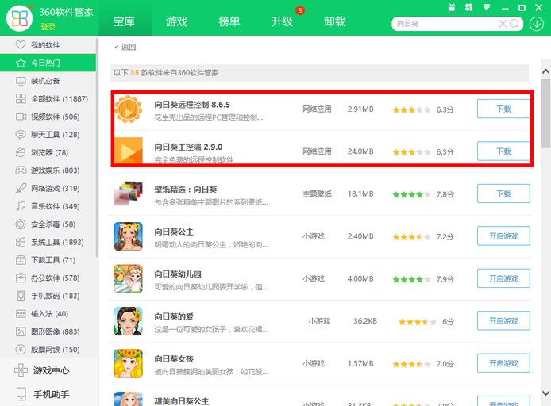
Task: Start game 向日葵公主 with 开启游戏
Action: point(503,236)
